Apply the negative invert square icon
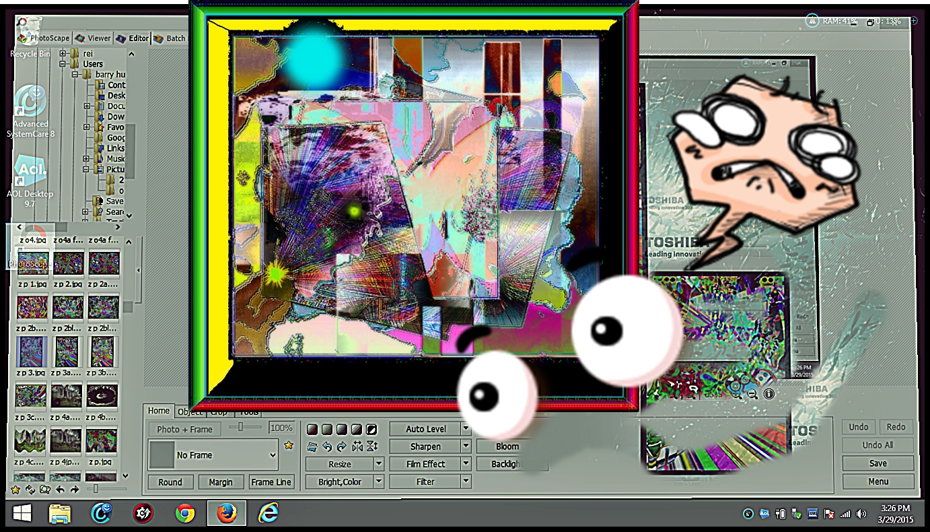 (x=371, y=430)
